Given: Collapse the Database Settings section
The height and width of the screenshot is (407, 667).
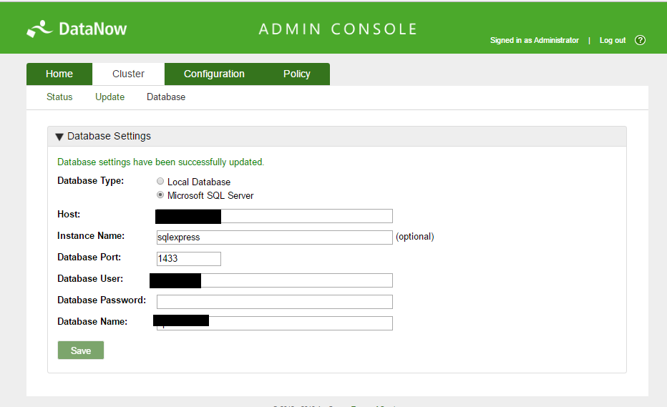Looking at the screenshot, I should pyautogui.click(x=59, y=137).
